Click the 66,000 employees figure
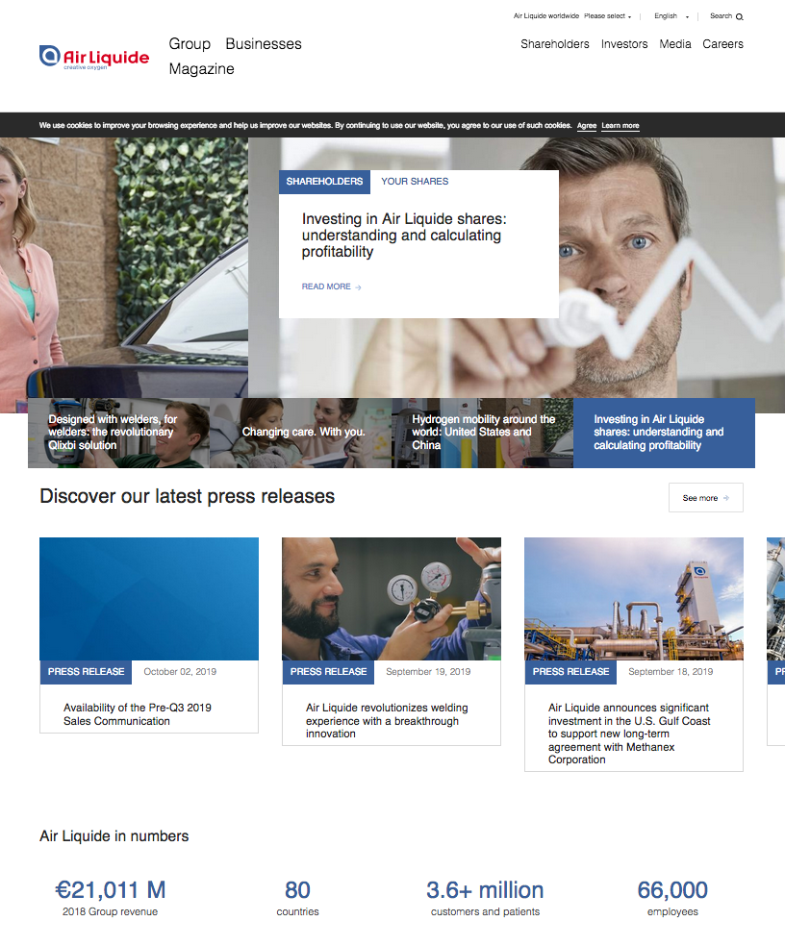 point(672,890)
